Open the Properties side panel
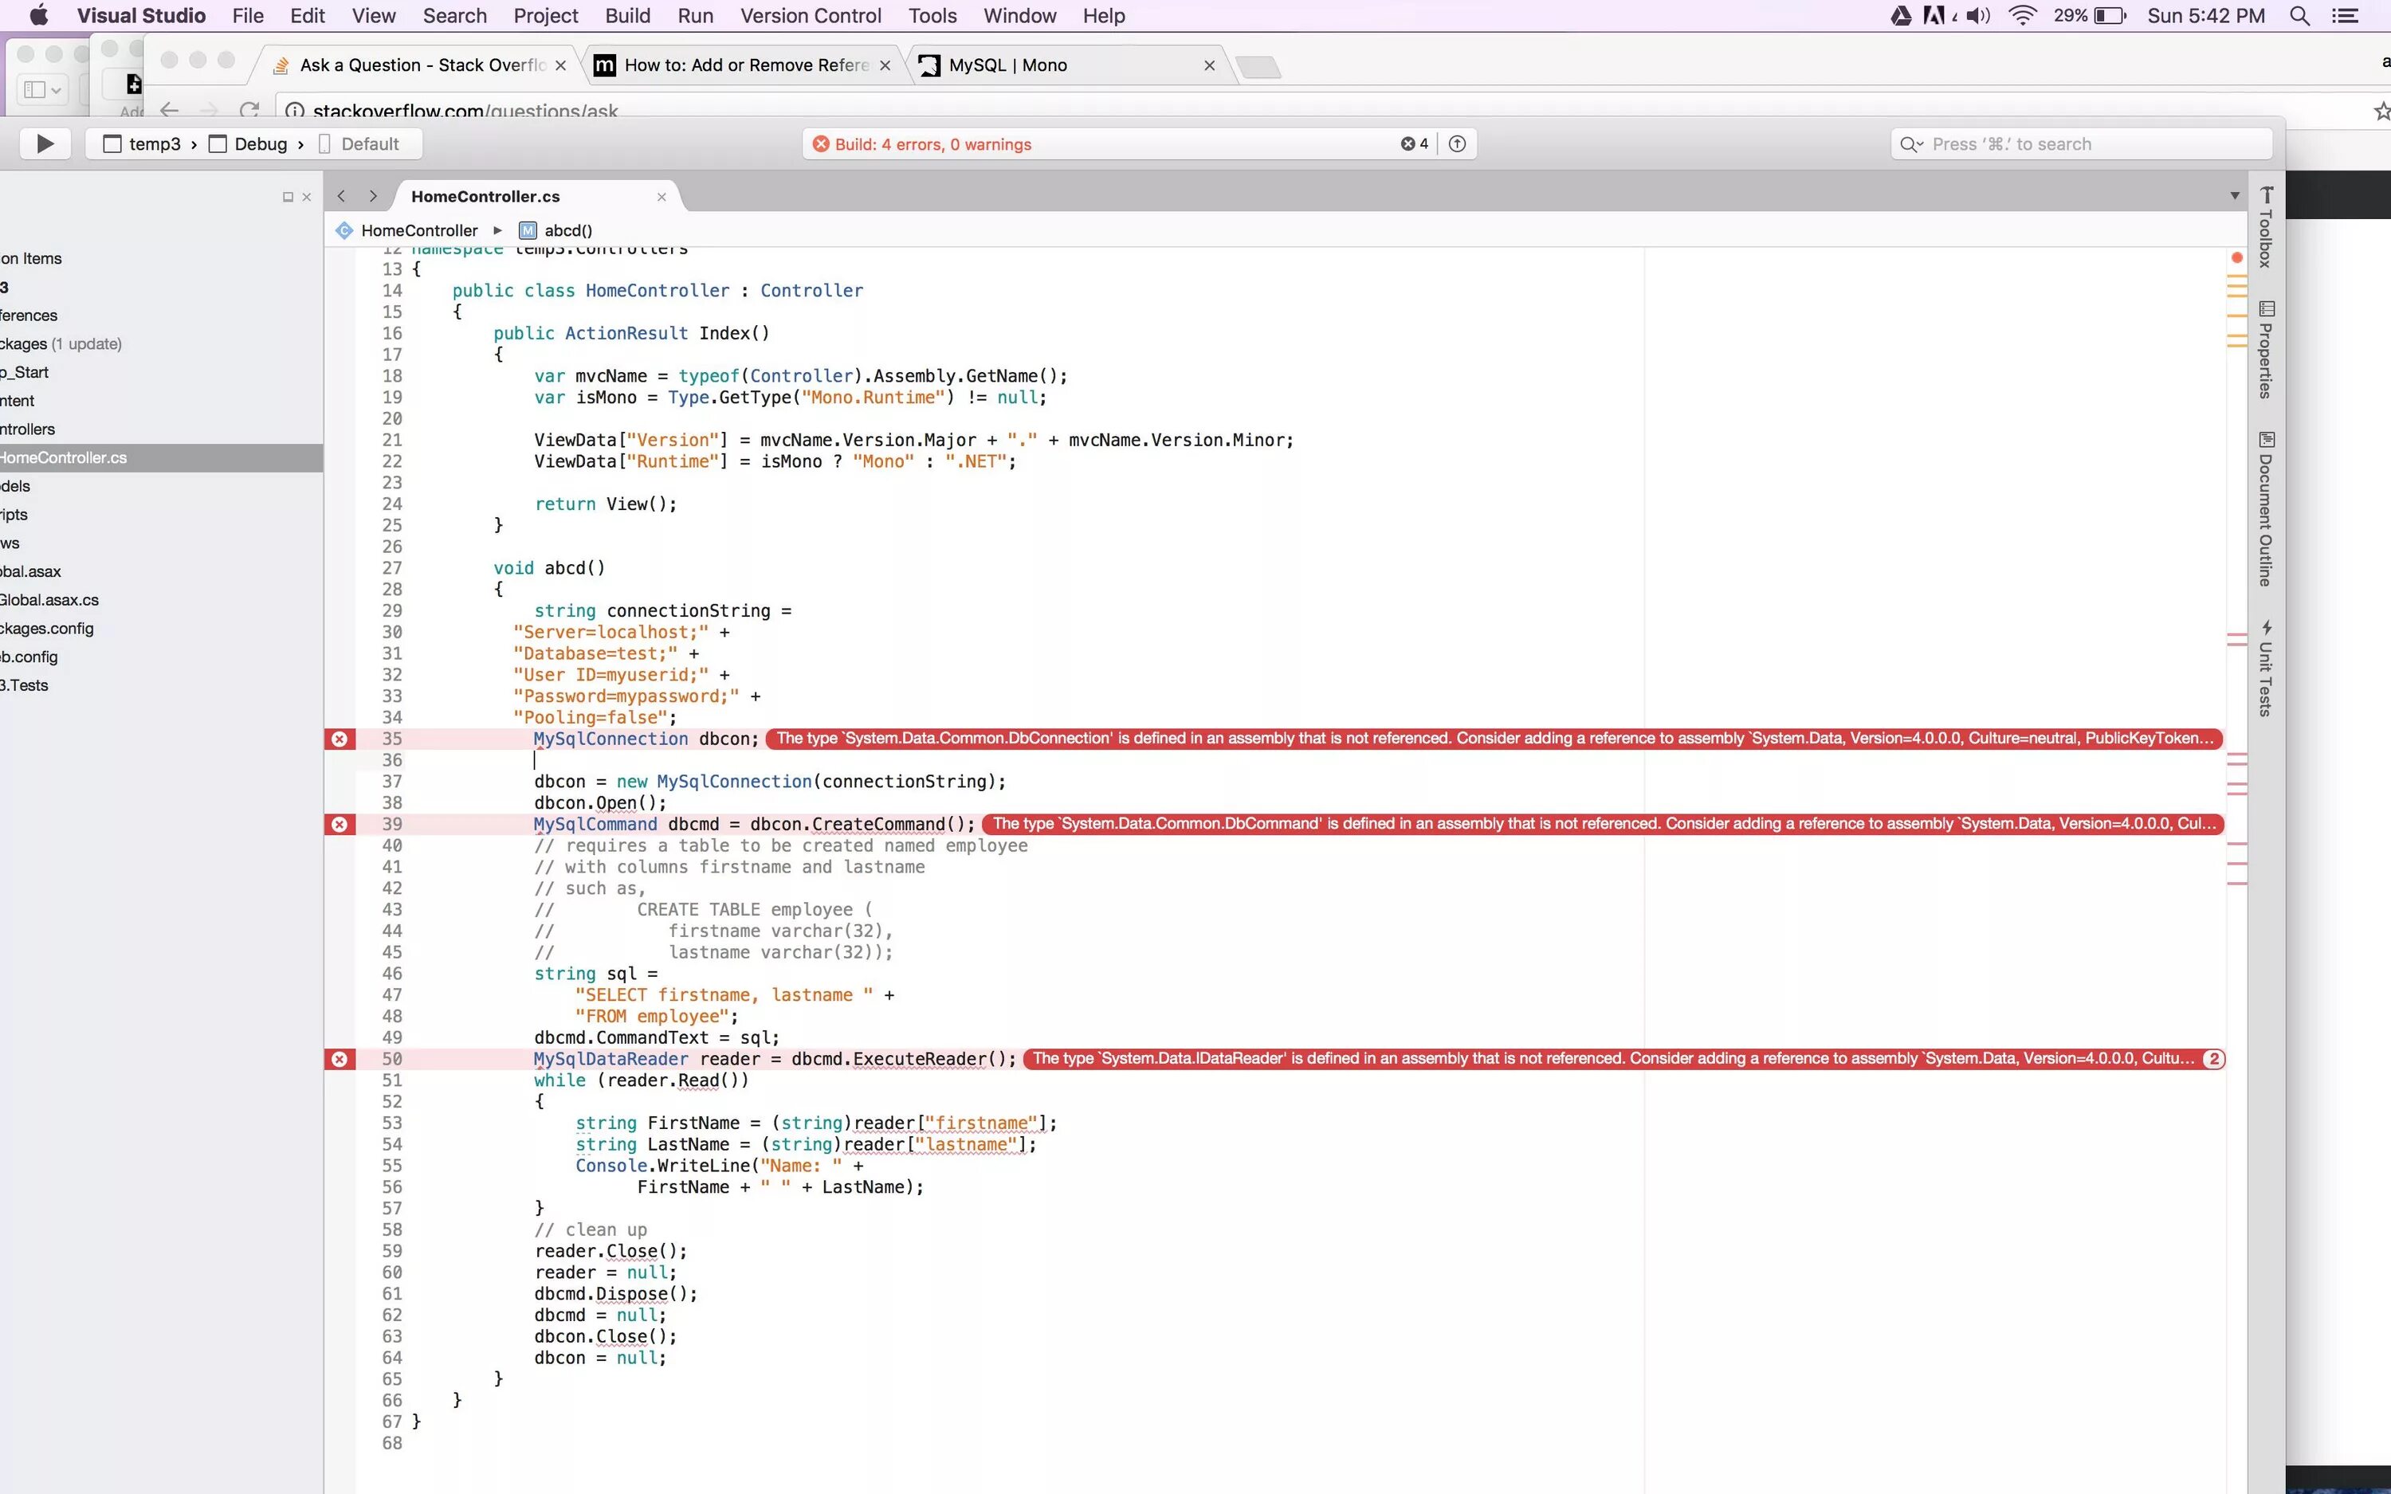This screenshot has height=1494, width=2391. (x=2266, y=350)
